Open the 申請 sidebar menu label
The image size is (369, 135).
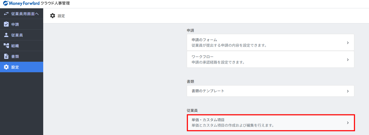pyautogui.click(x=15, y=24)
